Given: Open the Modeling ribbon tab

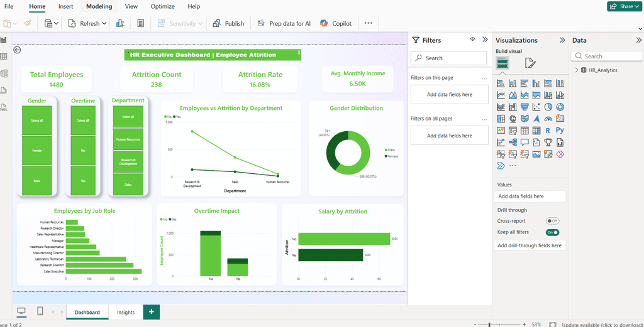Looking at the screenshot, I should tap(99, 6).
